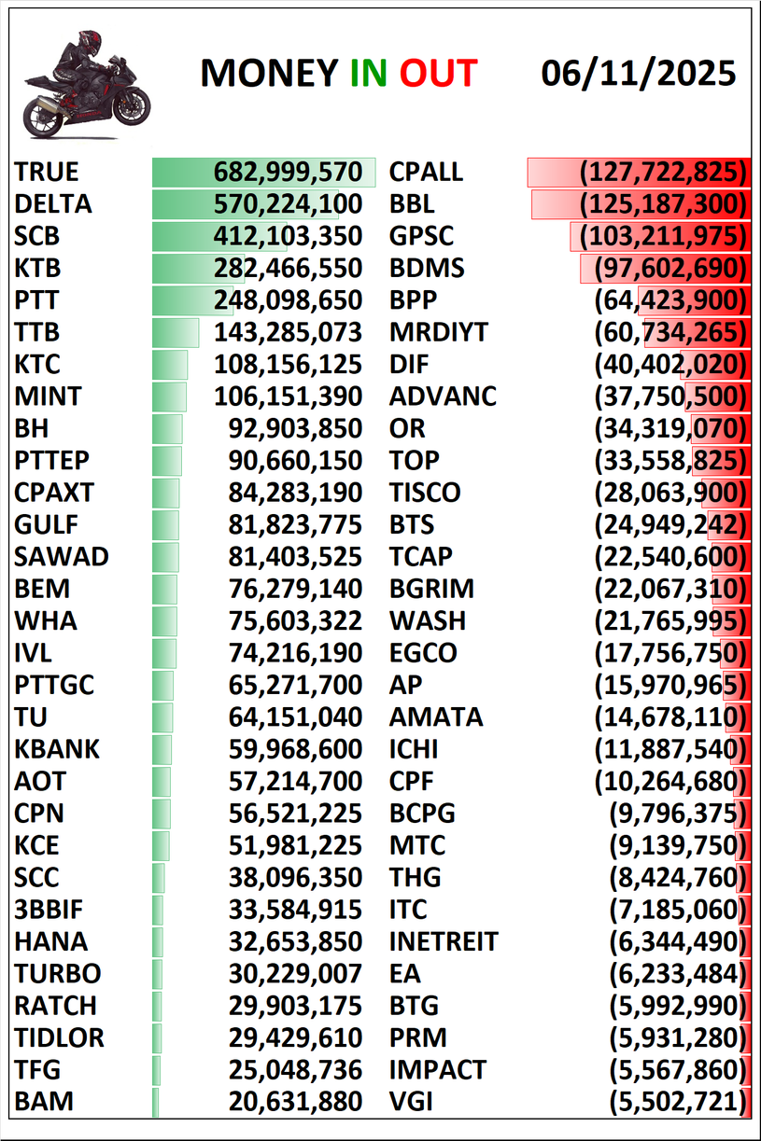Click BAM inflow value 20,631,880
The width and height of the screenshot is (761, 1141).
pos(295,1102)
